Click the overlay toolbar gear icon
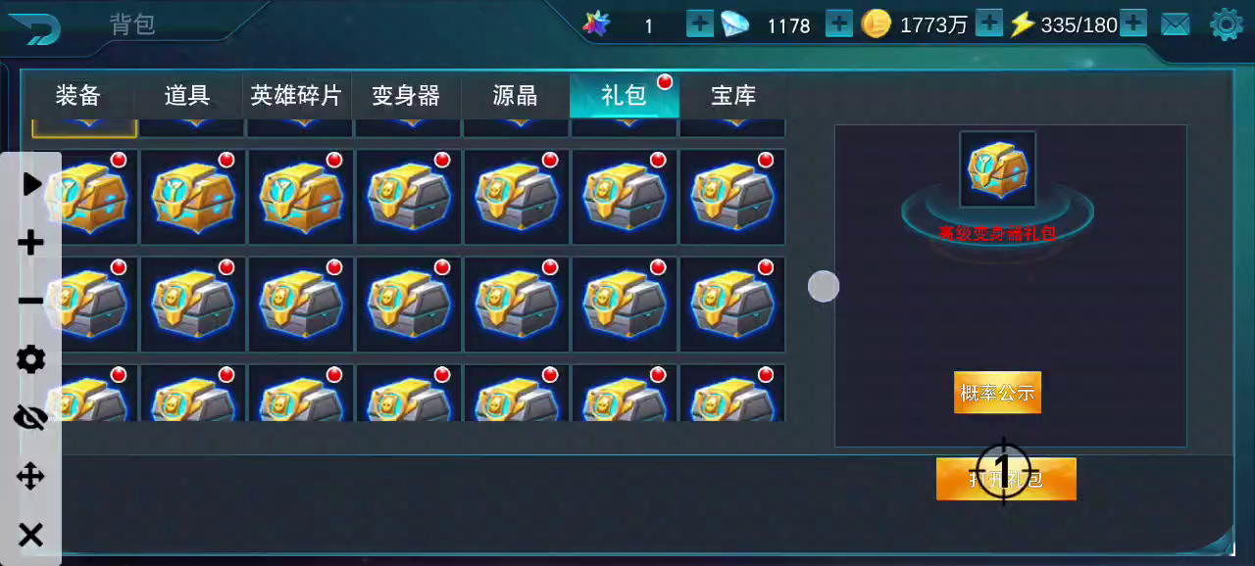Viewport: 1255px width, 566px height. click(x=31, y=359)
